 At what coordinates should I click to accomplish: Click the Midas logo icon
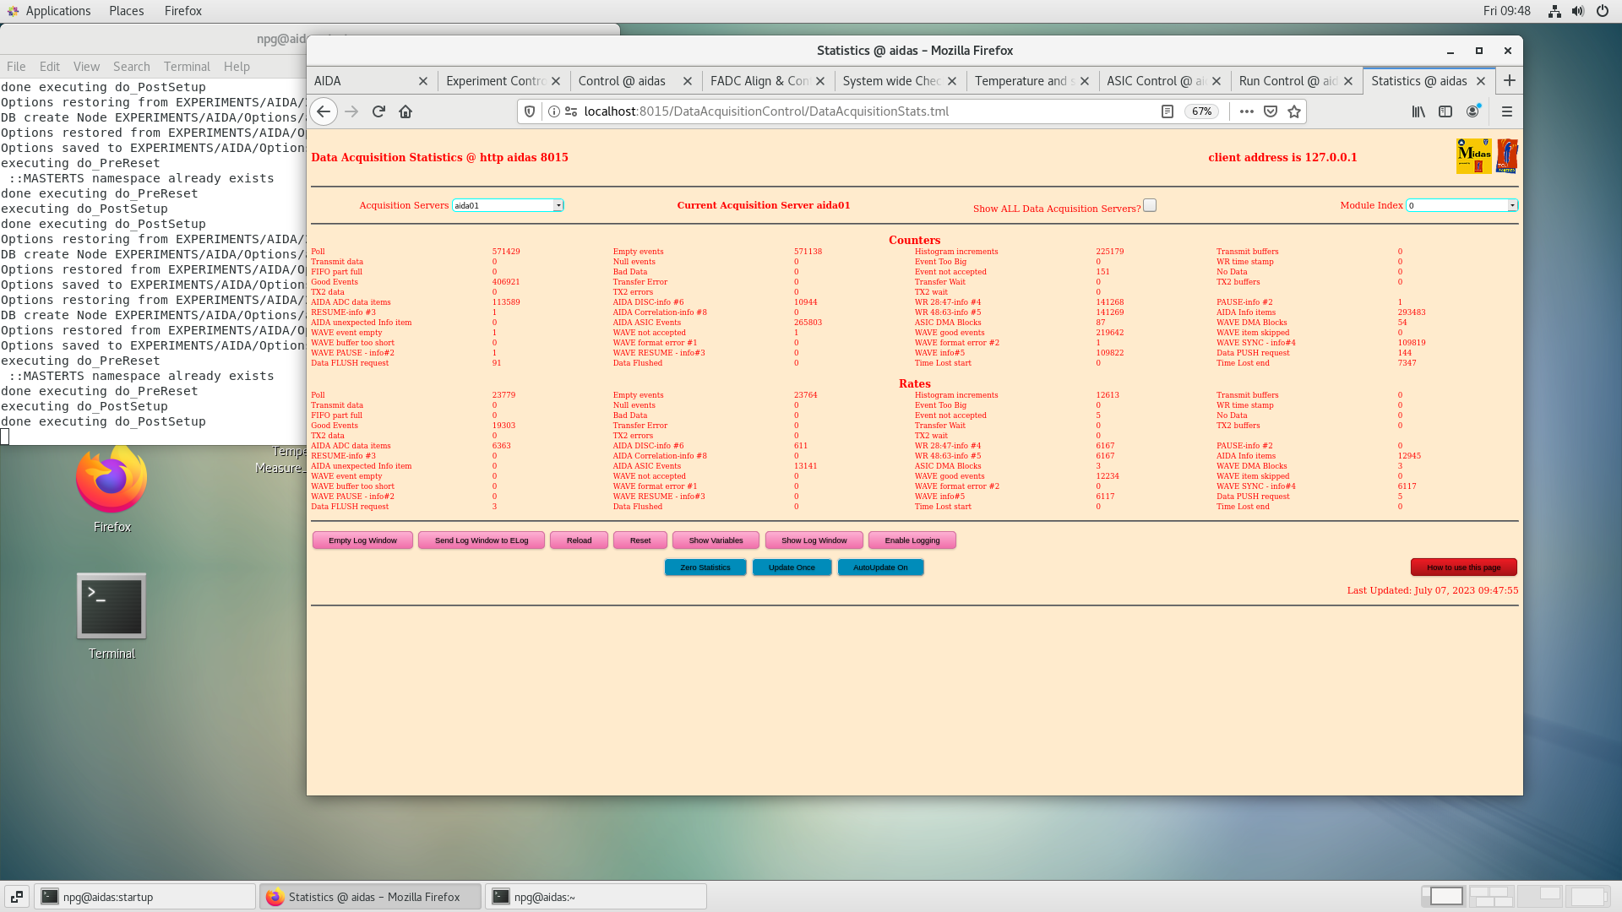click(x=1473, y=156)
